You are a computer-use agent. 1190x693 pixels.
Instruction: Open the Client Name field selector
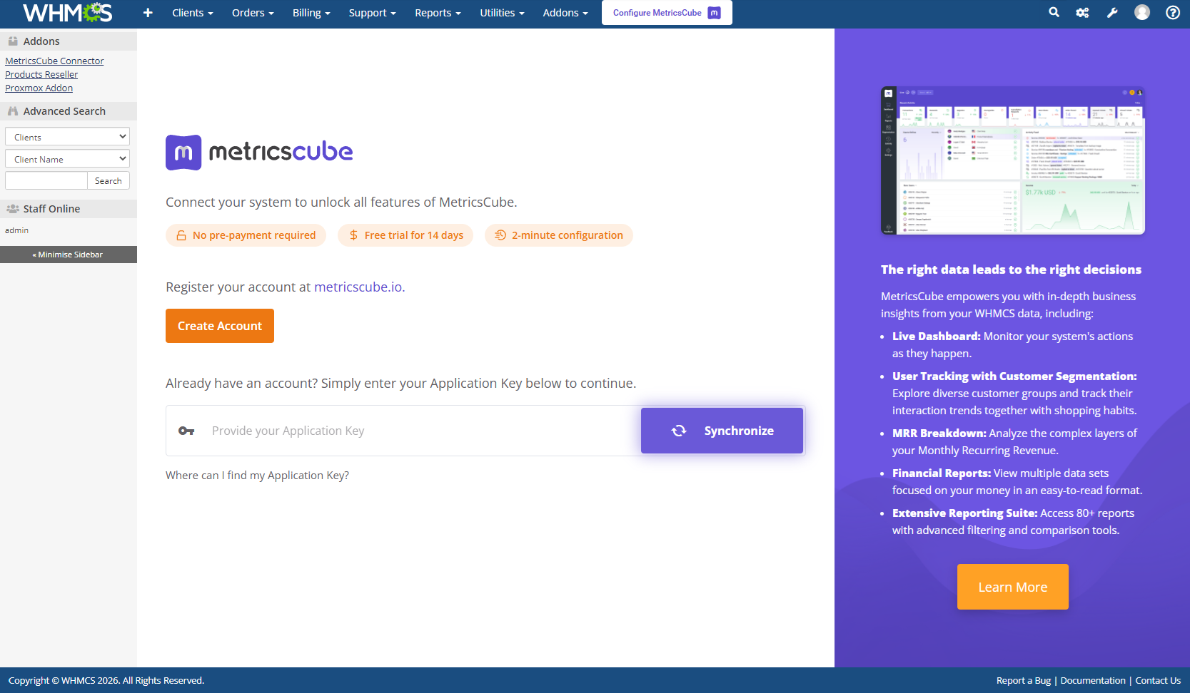66,158
